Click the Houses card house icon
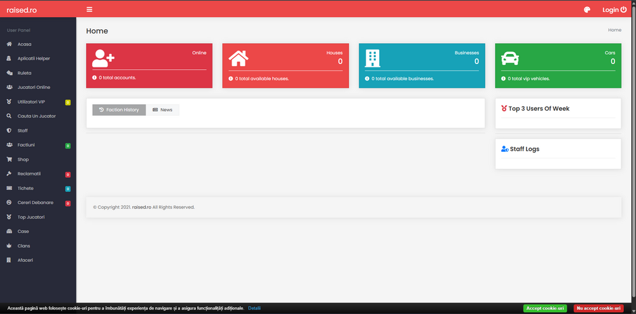The width and height of the screenshot is (636, 314). pyautogui.click(x=238, y=58)
